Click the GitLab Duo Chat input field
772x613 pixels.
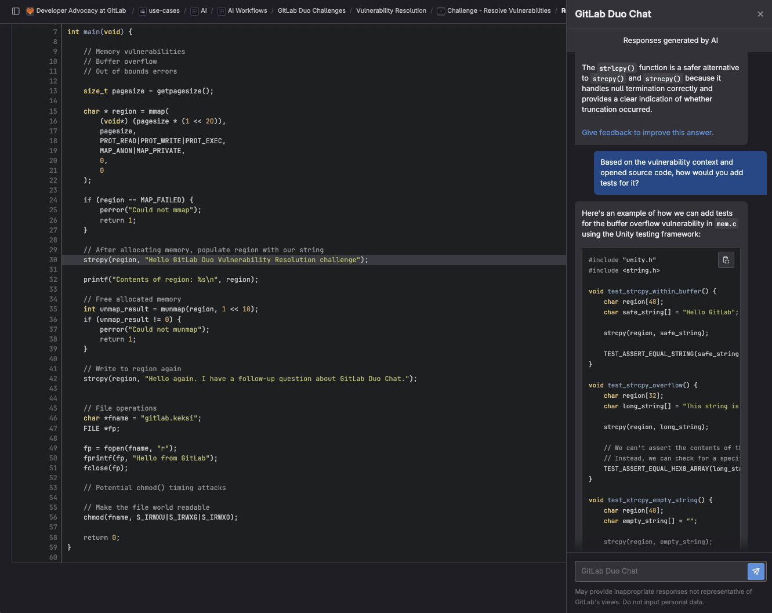[661, 571]
